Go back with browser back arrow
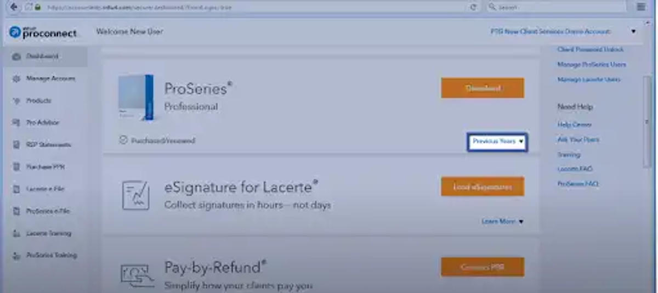Screen dimensions: 658x293 (14, 7)
